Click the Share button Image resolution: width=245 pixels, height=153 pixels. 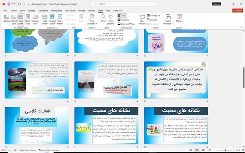tap(238, 11)
